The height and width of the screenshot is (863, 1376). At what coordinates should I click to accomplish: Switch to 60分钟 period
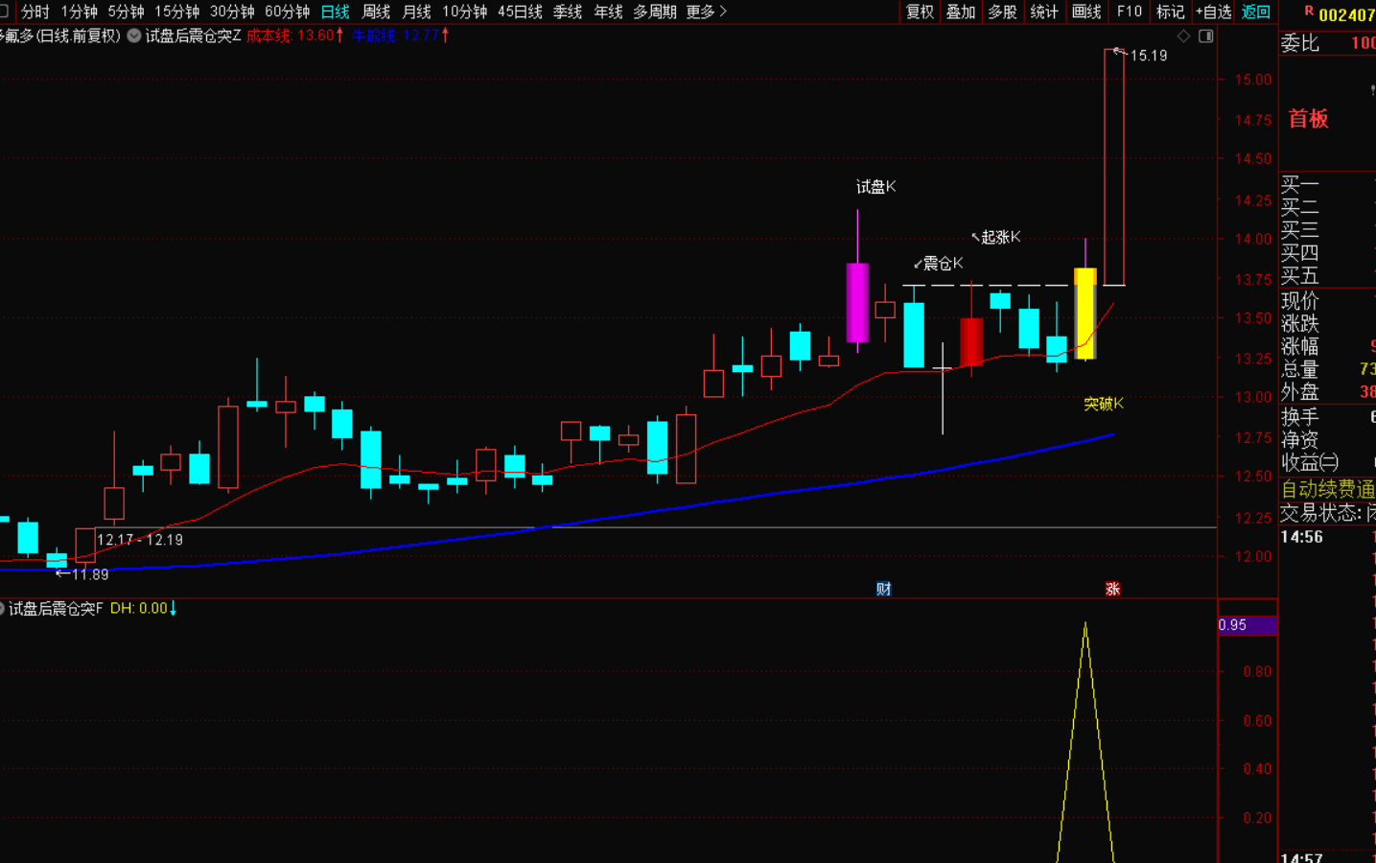287,12
